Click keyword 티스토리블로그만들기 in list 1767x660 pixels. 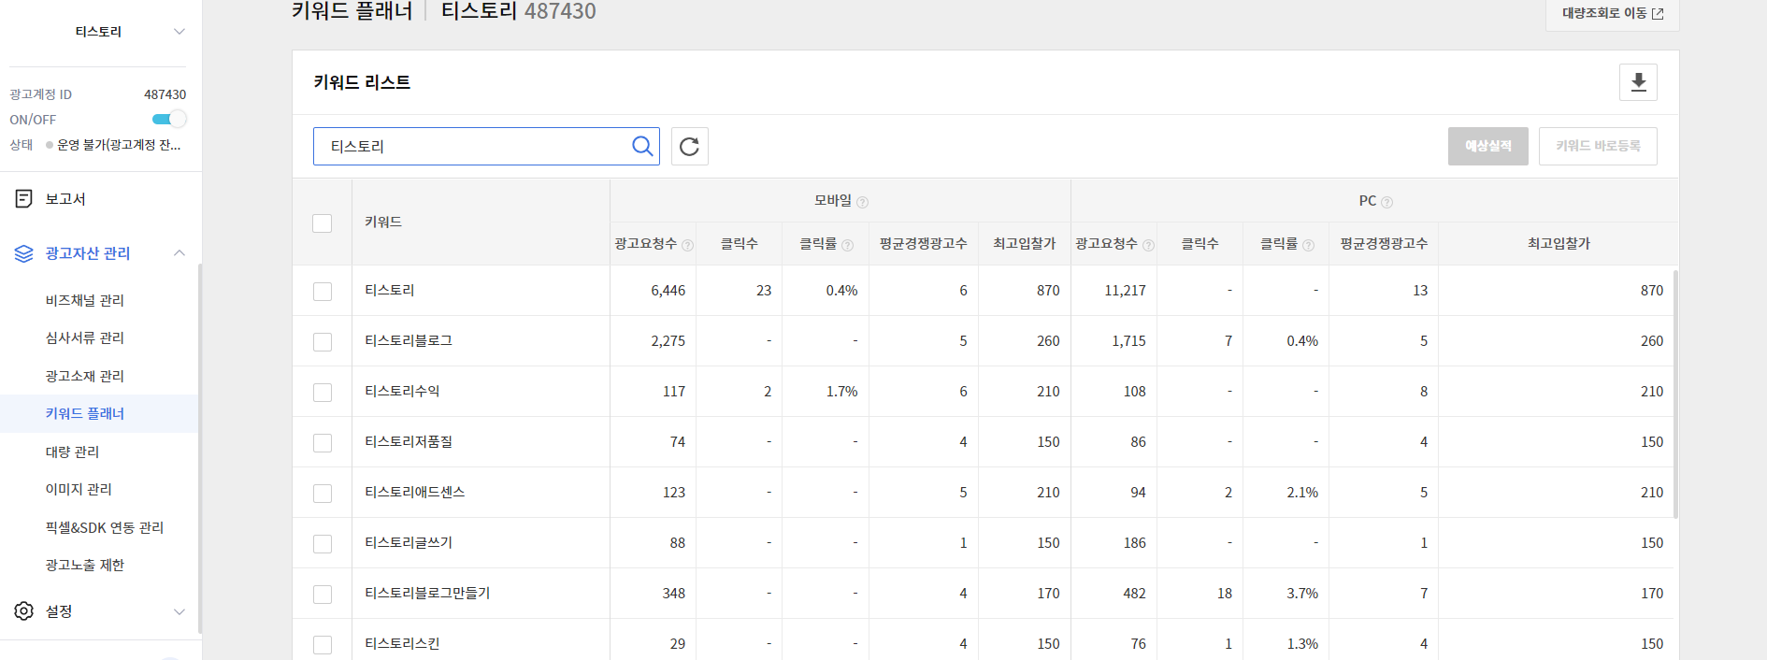427,593
